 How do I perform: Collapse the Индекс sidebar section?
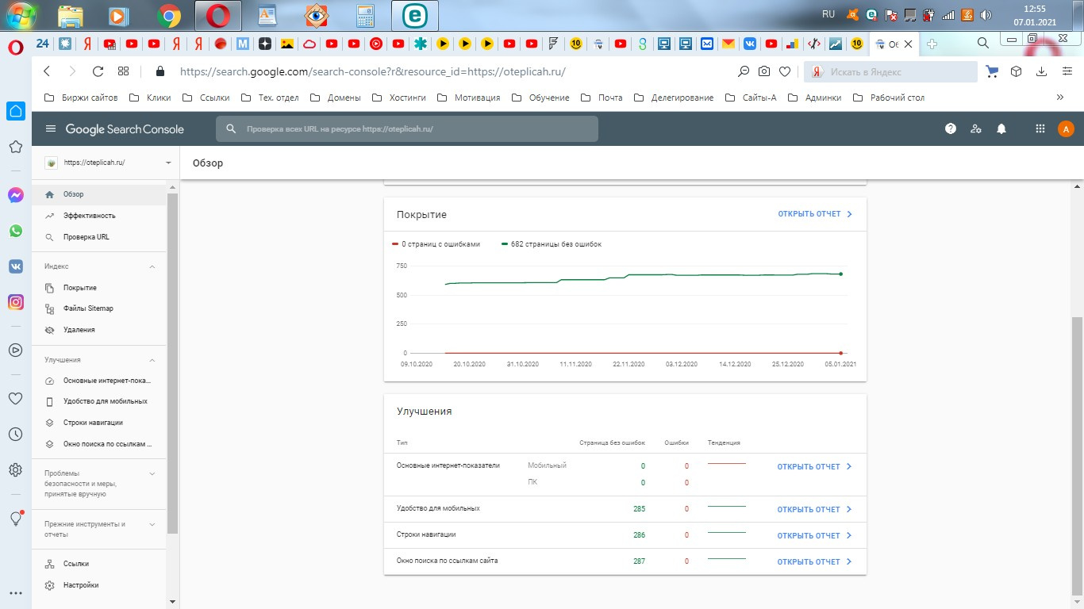click(152, 266)
